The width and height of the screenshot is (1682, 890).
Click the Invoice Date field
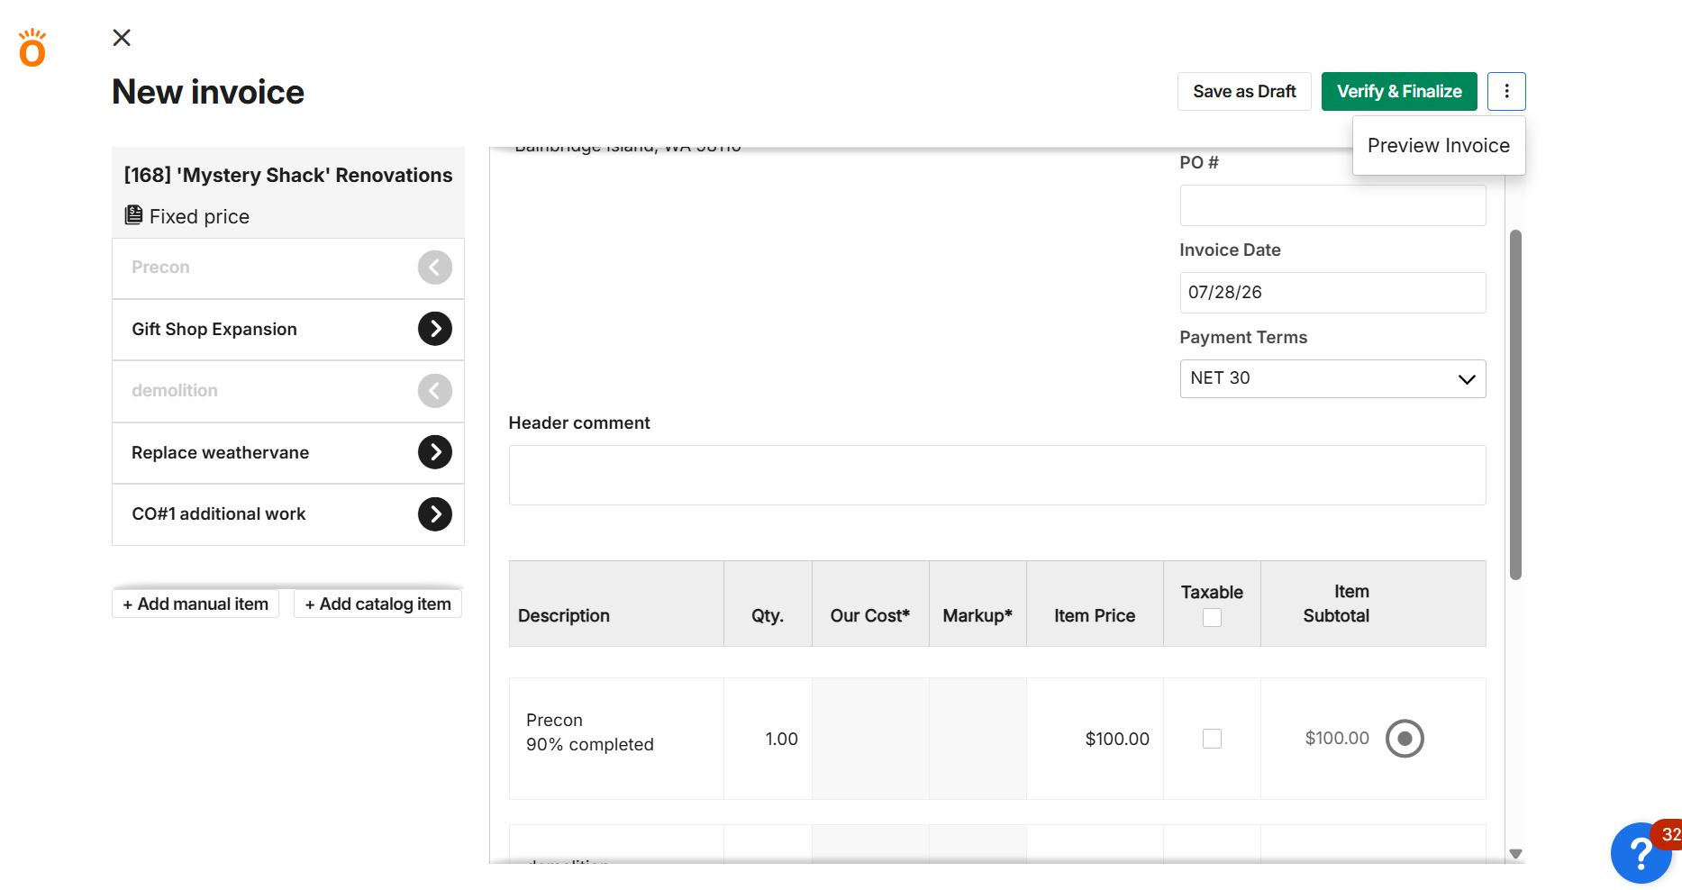(1332, 293)
